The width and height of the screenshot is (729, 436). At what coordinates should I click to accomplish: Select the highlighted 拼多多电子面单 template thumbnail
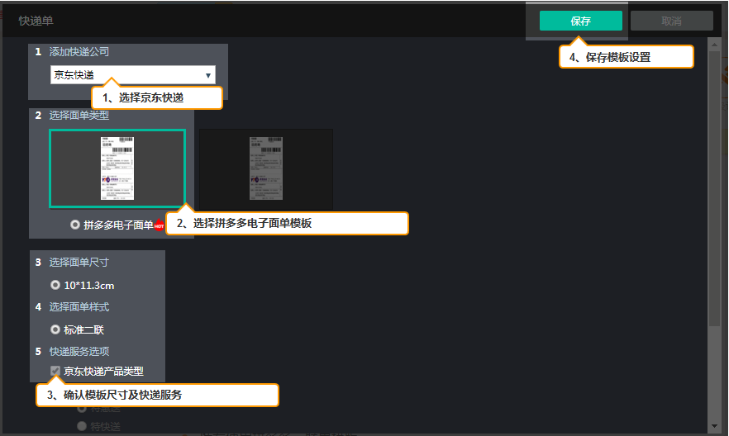pos(117,168)
